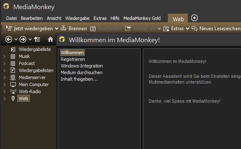
Task: Select Medium durchsuchen in the list
Action: point(81,72)
